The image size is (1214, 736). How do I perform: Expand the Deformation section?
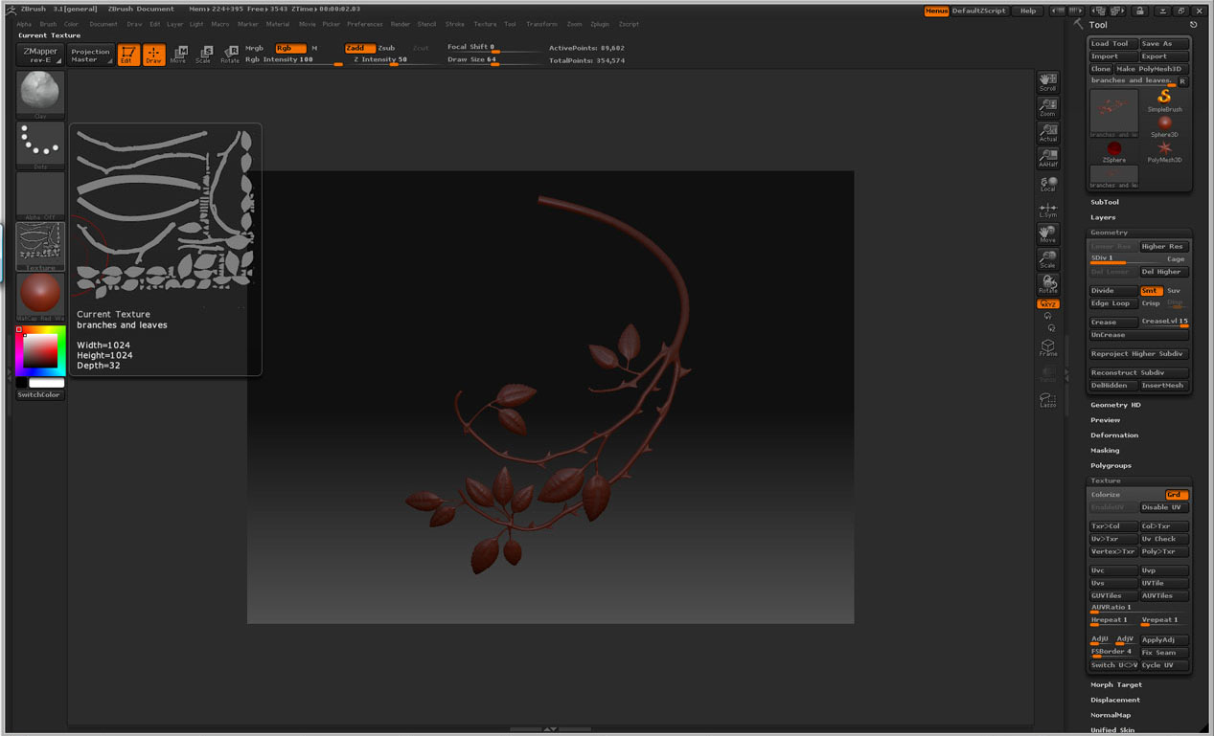[x=1114, y=435]
